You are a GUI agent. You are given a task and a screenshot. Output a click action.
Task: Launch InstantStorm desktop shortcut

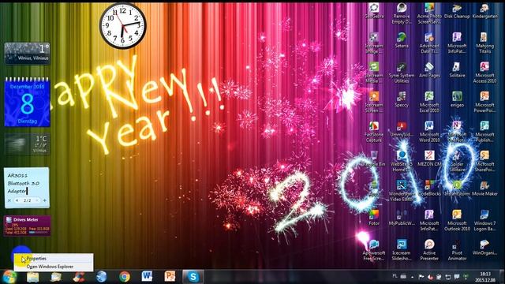[457, 188]
